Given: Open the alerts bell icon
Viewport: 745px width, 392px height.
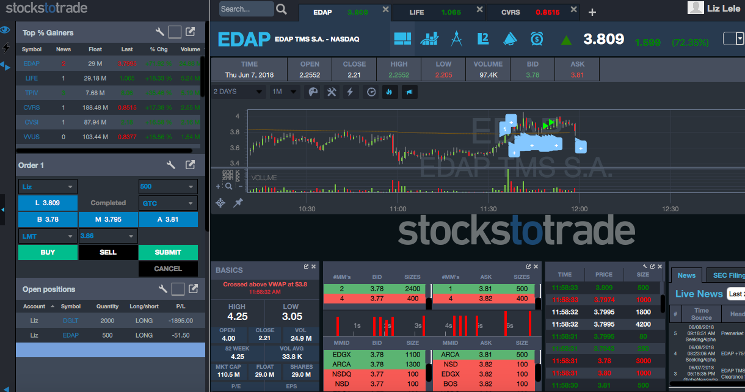Looking at the screenshot, I should click(x=510, y=39).
